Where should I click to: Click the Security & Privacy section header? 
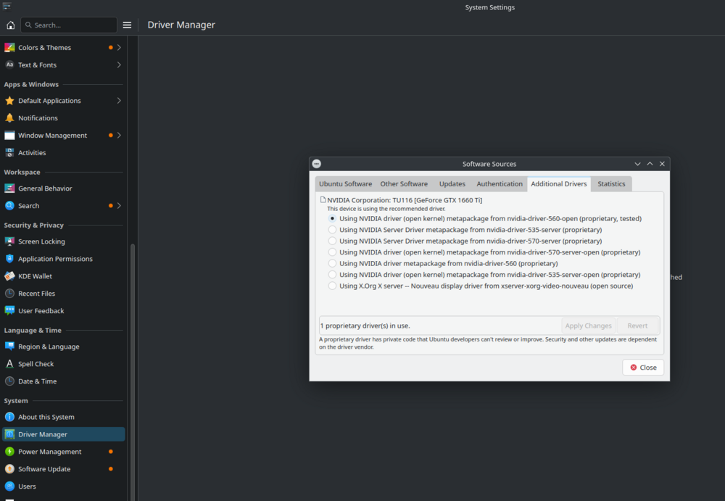(34, 225)
